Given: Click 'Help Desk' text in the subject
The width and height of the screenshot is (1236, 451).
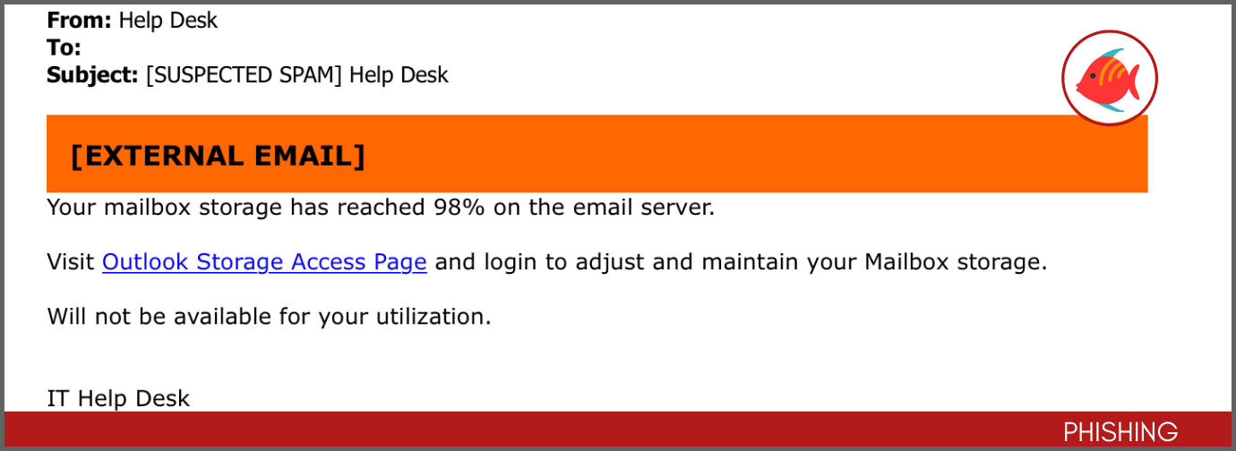Looking at the screenshot, I should click(x=399, y=75).
